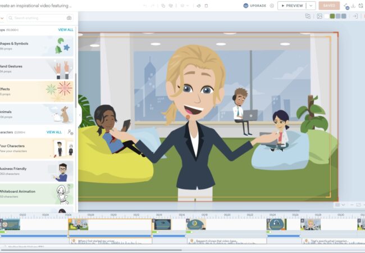Viewport: 365px width, 253px height.
Task: Click the settings gear next to Upgrade
Action: point(272,6)
